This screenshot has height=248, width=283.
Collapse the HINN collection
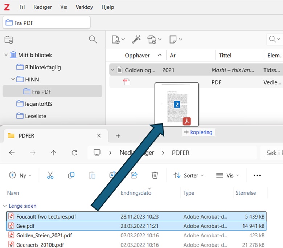[13, 79]
